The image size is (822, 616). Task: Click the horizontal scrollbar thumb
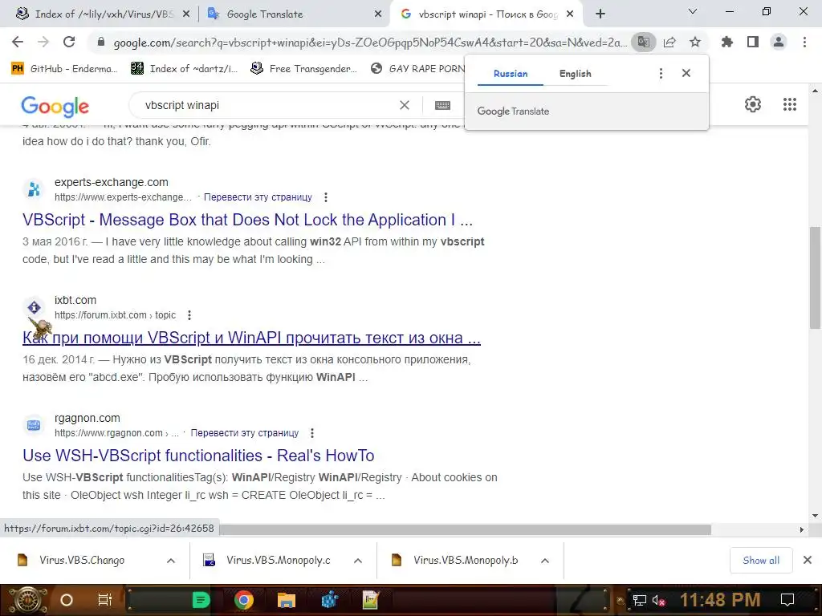[x=466, y=529]
